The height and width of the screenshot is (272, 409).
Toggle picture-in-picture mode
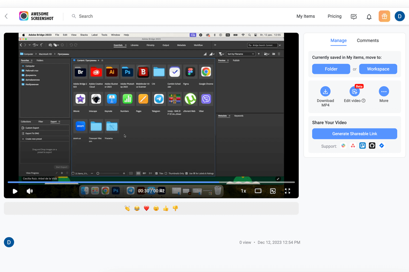pos(273,191)
